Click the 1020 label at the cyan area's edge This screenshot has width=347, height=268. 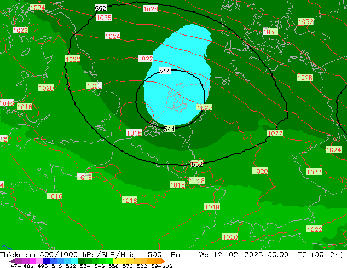(x=205, y=107)
